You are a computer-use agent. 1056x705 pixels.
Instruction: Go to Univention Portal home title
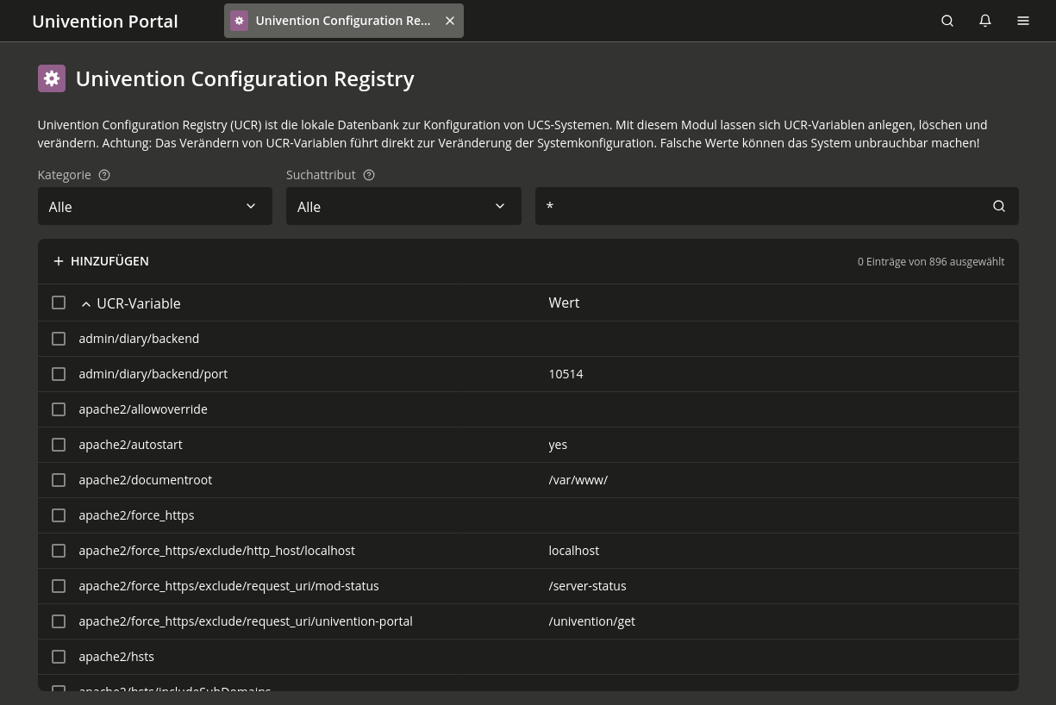click(105, 22)
